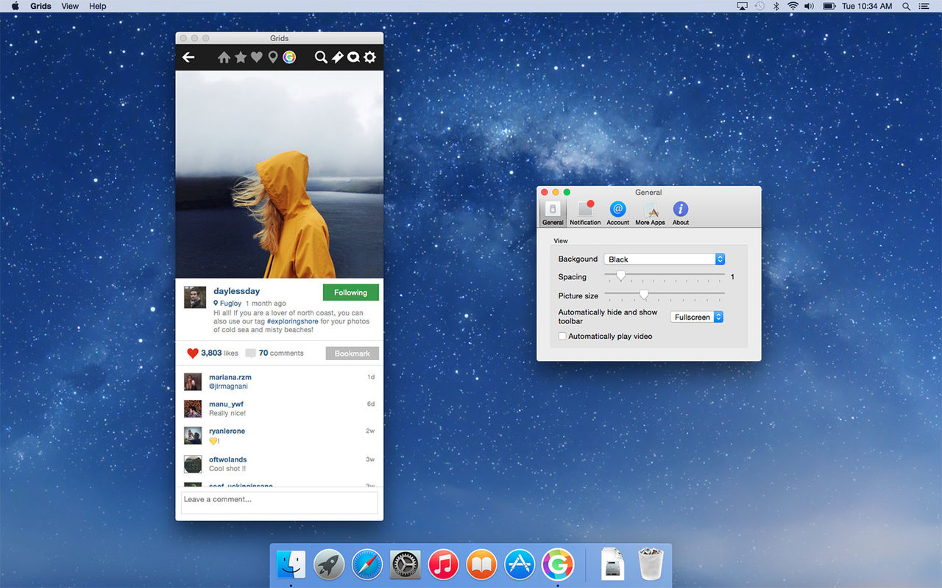Click the Bookmark button
This screenshot has width=942, height=588.
tap(352, 354)
